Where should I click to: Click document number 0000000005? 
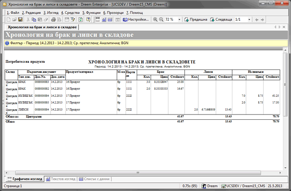pos(42,103)
